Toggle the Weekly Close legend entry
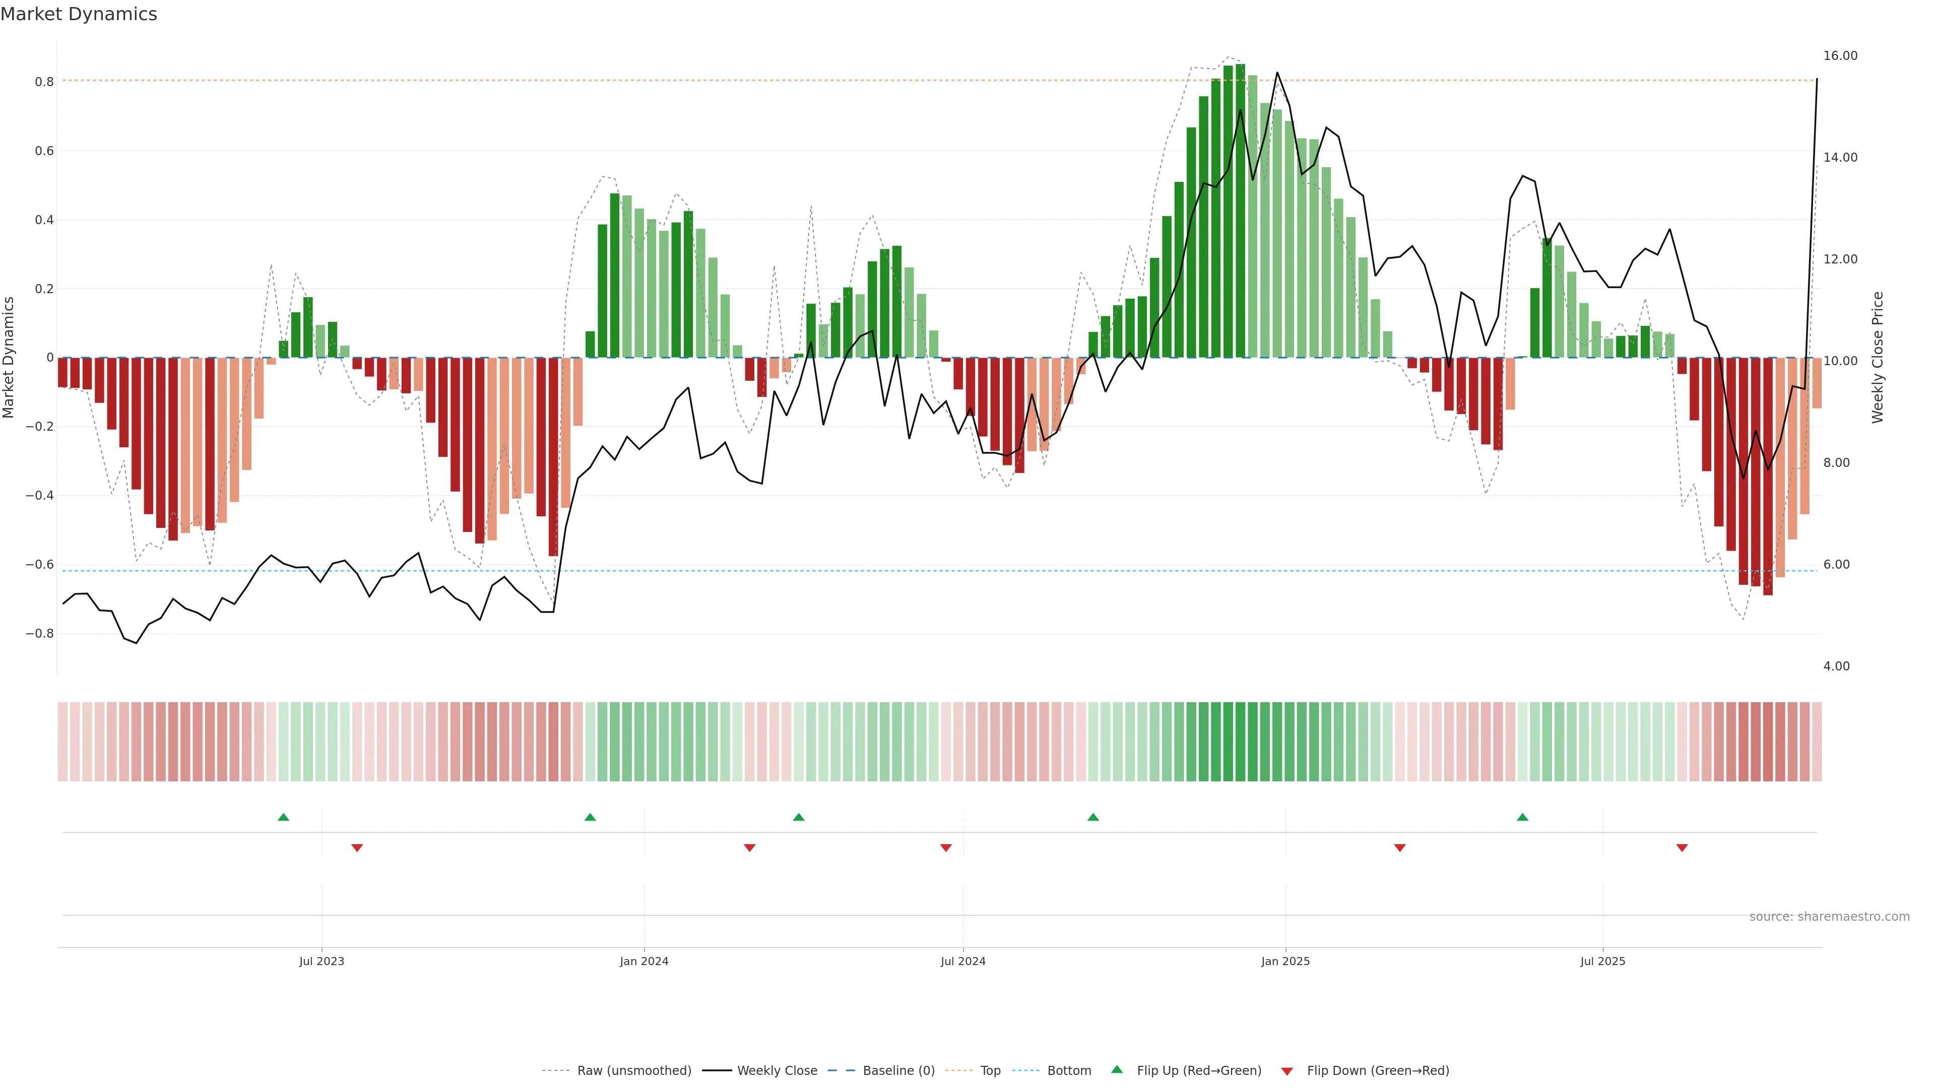Image resolution: width=1935 pixels, height=1088 pixels. click(x=777, y=1071)
